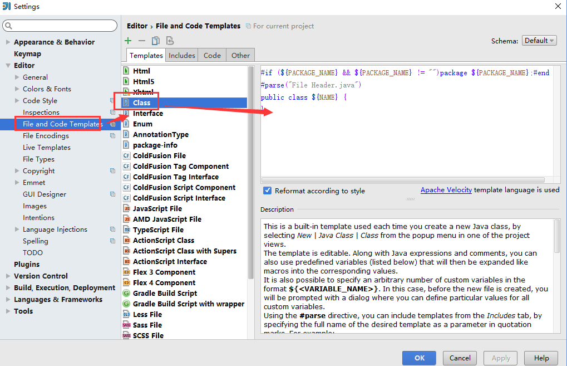This screenshot has height=366, width=567.
Task: Click the package-info template icon
Action: [126, 145]
